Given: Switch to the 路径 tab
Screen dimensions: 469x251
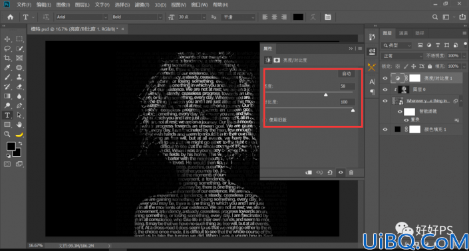Looking at the screenshot, I should [x=420, y=33].
